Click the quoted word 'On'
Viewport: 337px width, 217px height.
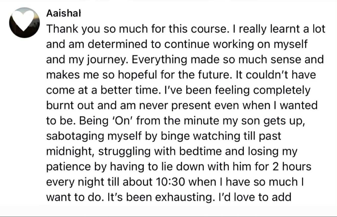124,121
